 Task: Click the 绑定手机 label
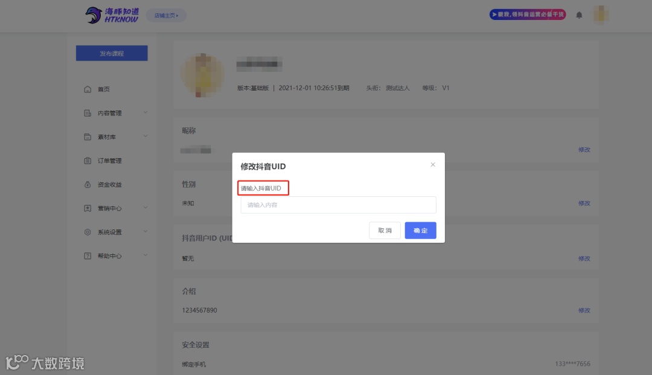coord(194,364)
